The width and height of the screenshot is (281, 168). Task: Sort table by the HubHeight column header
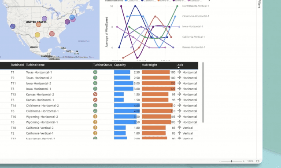tap(149, 65)
